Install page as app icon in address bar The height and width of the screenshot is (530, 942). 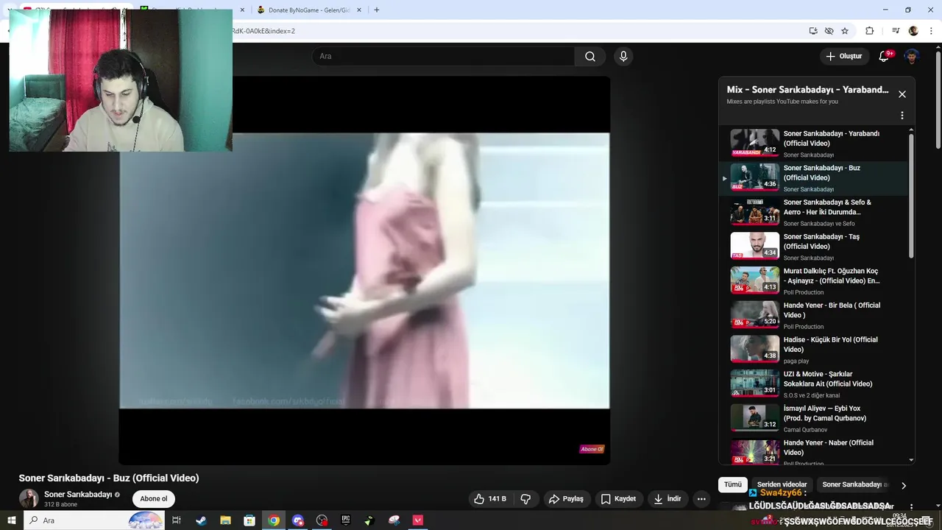click(813, 31)
